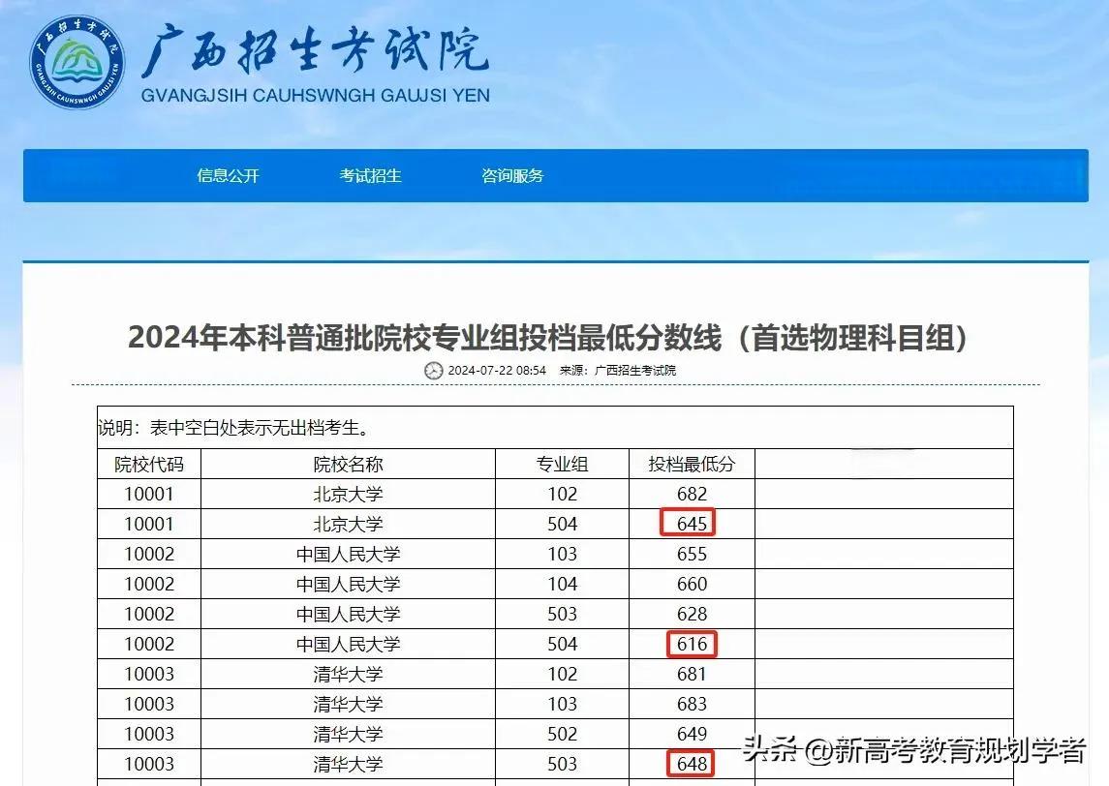Click the 2024-07-22 08:54 publish timestamp

point(497,371)
